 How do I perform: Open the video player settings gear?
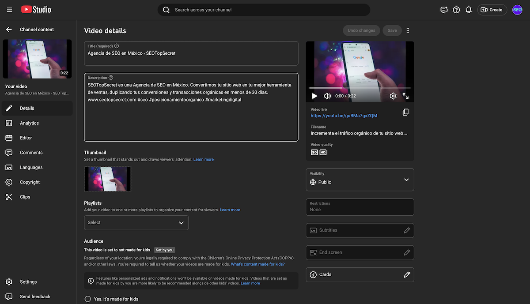[x=393, y=96]
